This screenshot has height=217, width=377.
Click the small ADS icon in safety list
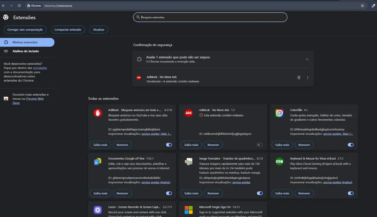(139, 77)
